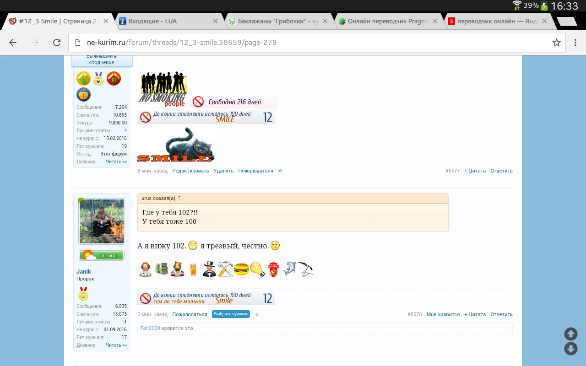586x366 pixels.
Task: Click Редактировать on post #5577
Action: [190, 171]
